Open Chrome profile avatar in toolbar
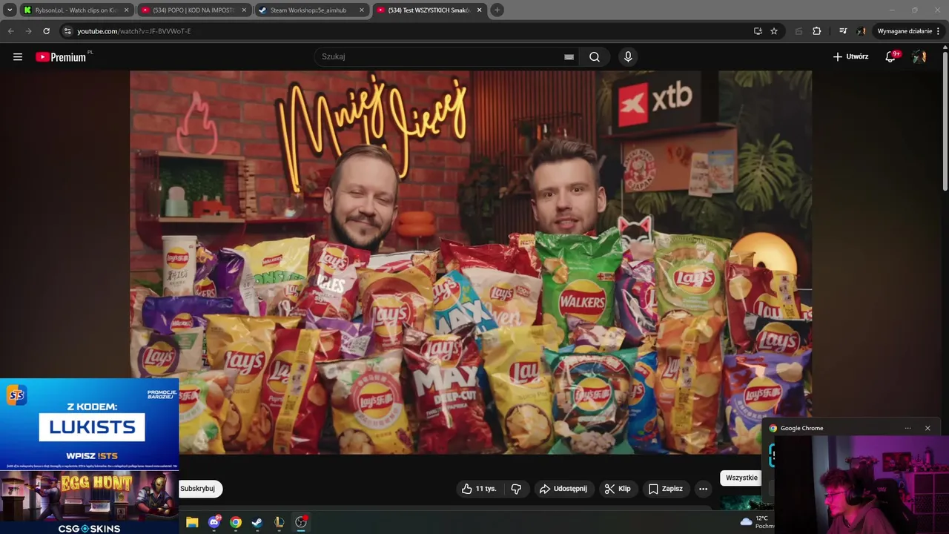The height and width of the screenshot is (534, 949). click(x=862, y=31)
